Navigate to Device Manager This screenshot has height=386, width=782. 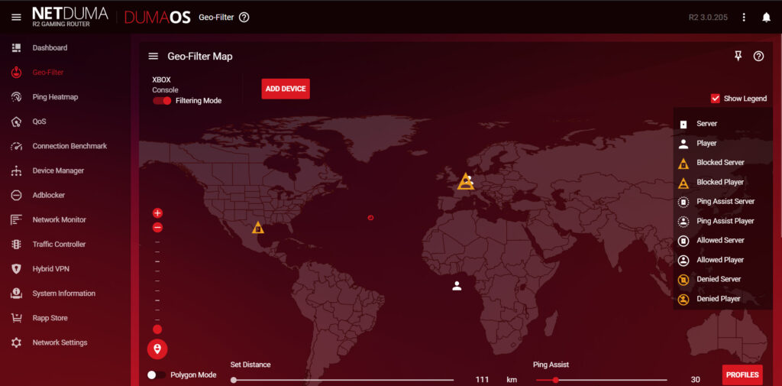[58, 170]
